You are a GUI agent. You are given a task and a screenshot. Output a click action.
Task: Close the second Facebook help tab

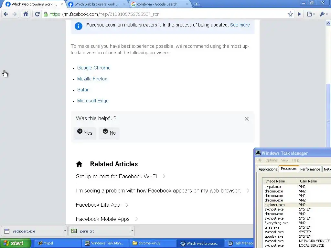124,4
